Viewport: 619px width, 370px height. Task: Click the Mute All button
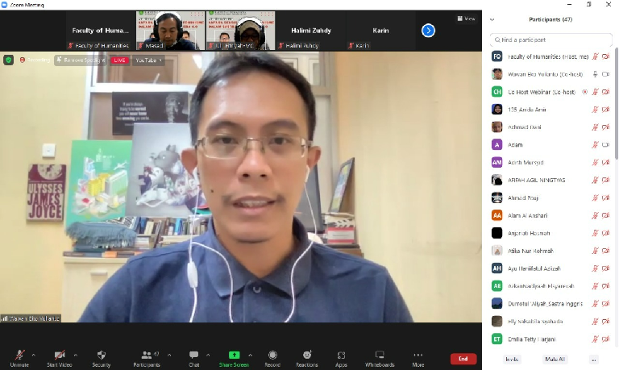(x=555, y=359)
